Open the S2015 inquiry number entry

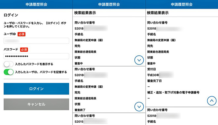pyautogui.click(x=91, y=121)
